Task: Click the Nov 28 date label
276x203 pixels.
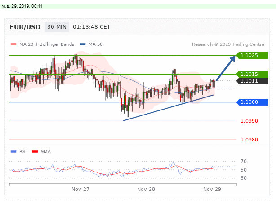Action: click(146, 189)
